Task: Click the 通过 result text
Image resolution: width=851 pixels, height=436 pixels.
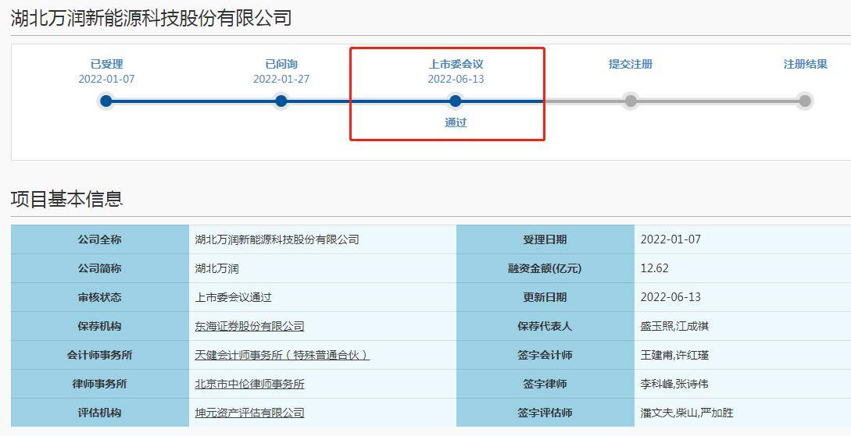Action: pyautogui.click(x=456, y=122)
